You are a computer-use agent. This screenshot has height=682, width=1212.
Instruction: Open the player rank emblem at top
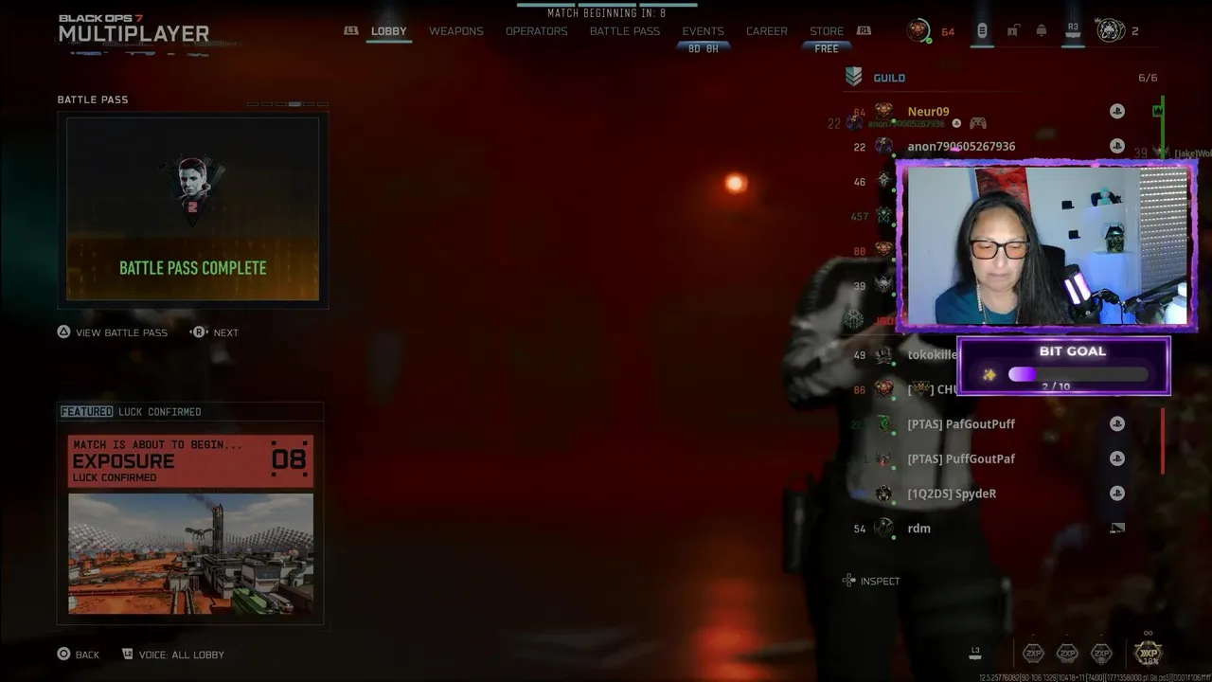coord(918,31)
